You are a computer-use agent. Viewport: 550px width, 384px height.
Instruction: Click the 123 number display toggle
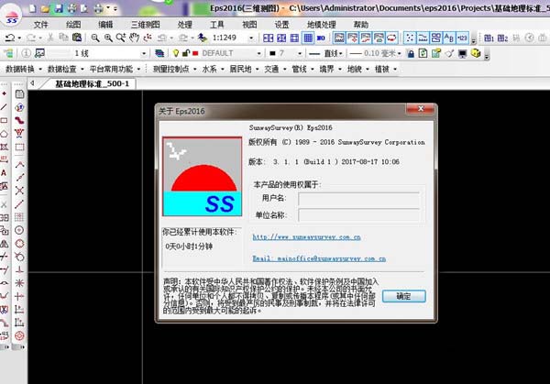pos(462,38)
